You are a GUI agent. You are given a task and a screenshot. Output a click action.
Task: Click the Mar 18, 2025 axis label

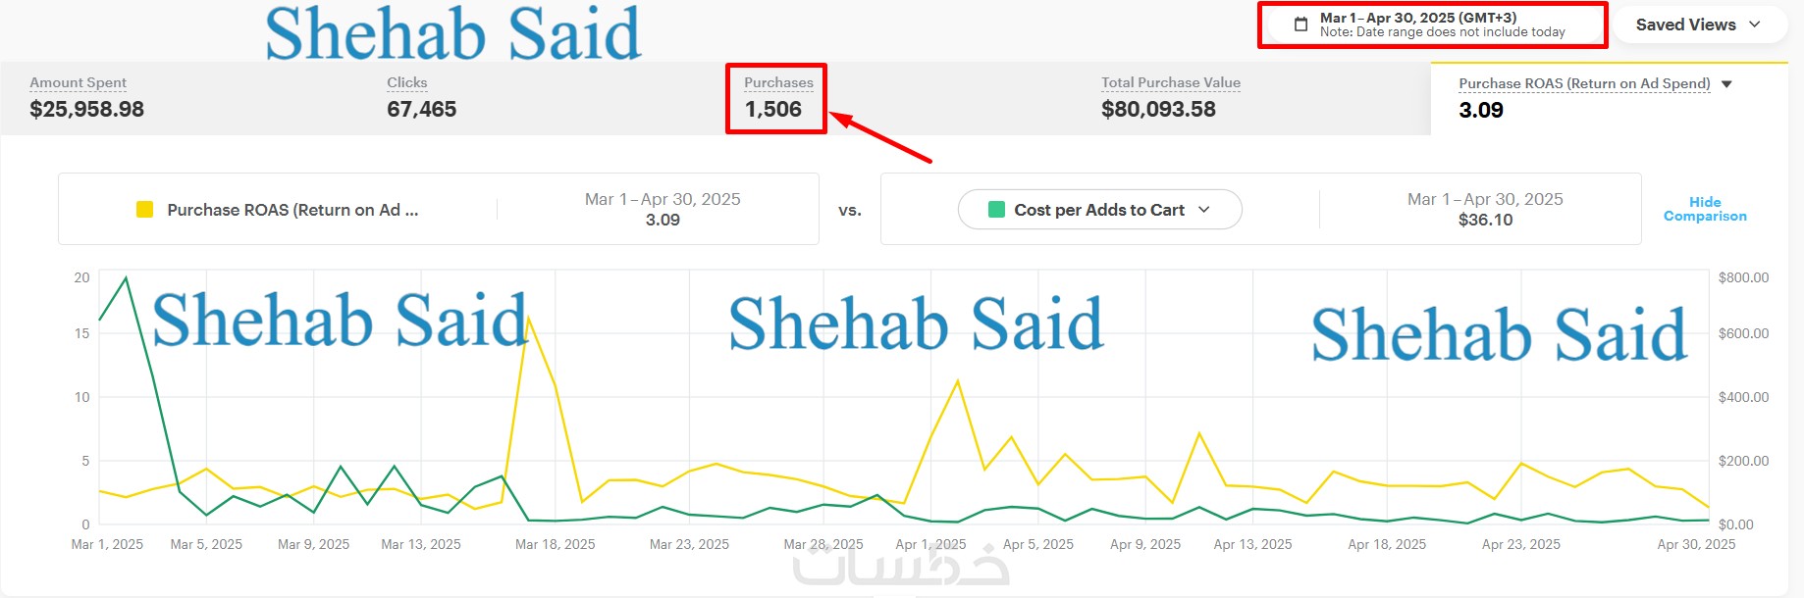[x=555, y=544]
